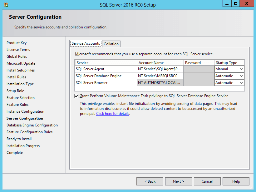Screen dimensions: 256x192
Task: Toggle Grant Perform Volume Maintenance Task checkbox
Action: click(76, 96)
